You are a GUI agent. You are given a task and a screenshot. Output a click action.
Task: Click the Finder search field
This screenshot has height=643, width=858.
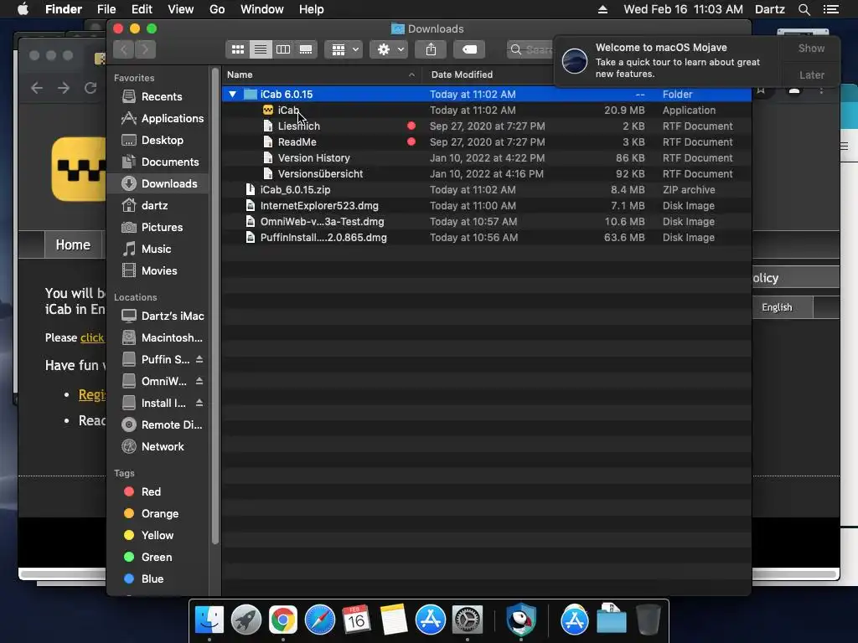(530, 49)
